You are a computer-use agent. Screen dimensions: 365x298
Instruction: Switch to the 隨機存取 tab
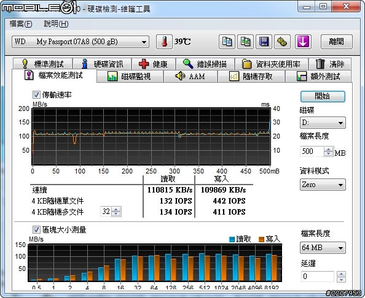(251, 76)
